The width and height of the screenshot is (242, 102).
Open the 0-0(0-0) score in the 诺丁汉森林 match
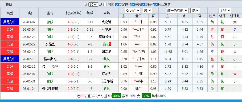(x=73, y=67)
